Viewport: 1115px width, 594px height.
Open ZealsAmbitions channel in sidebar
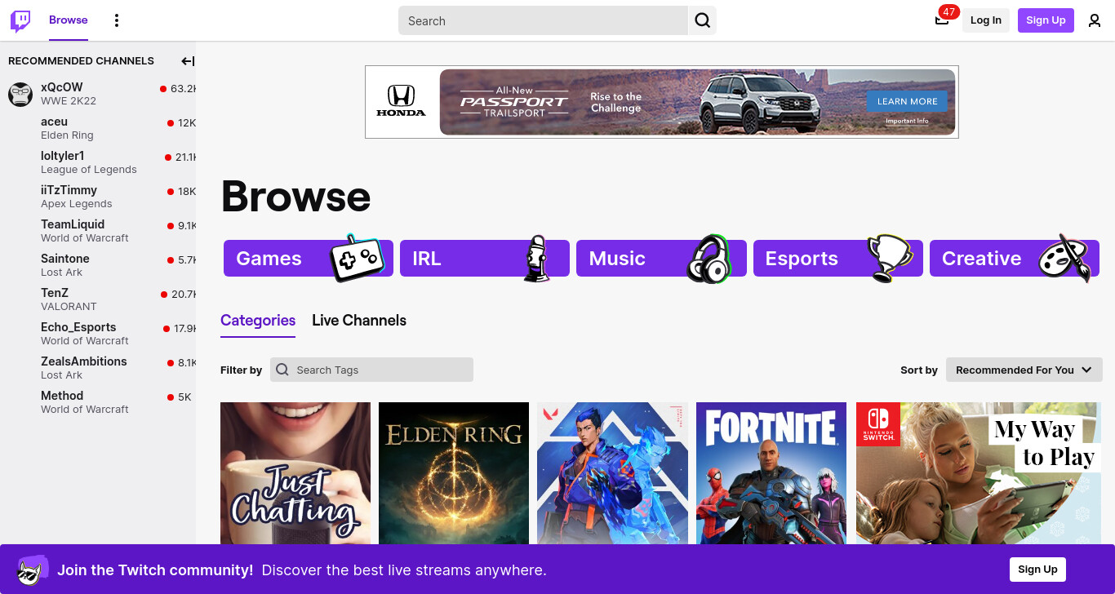(x=98, y=368)
